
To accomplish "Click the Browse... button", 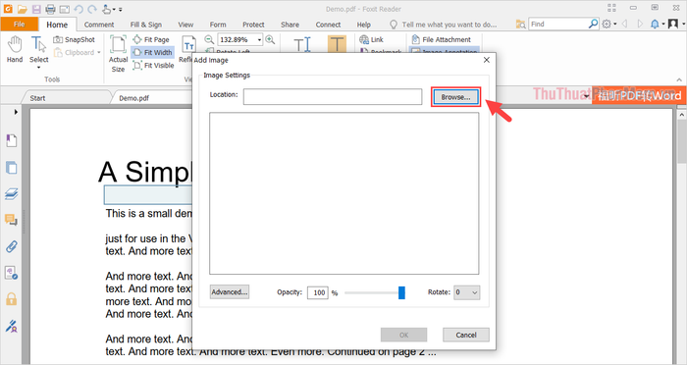I will click(455, 97).
